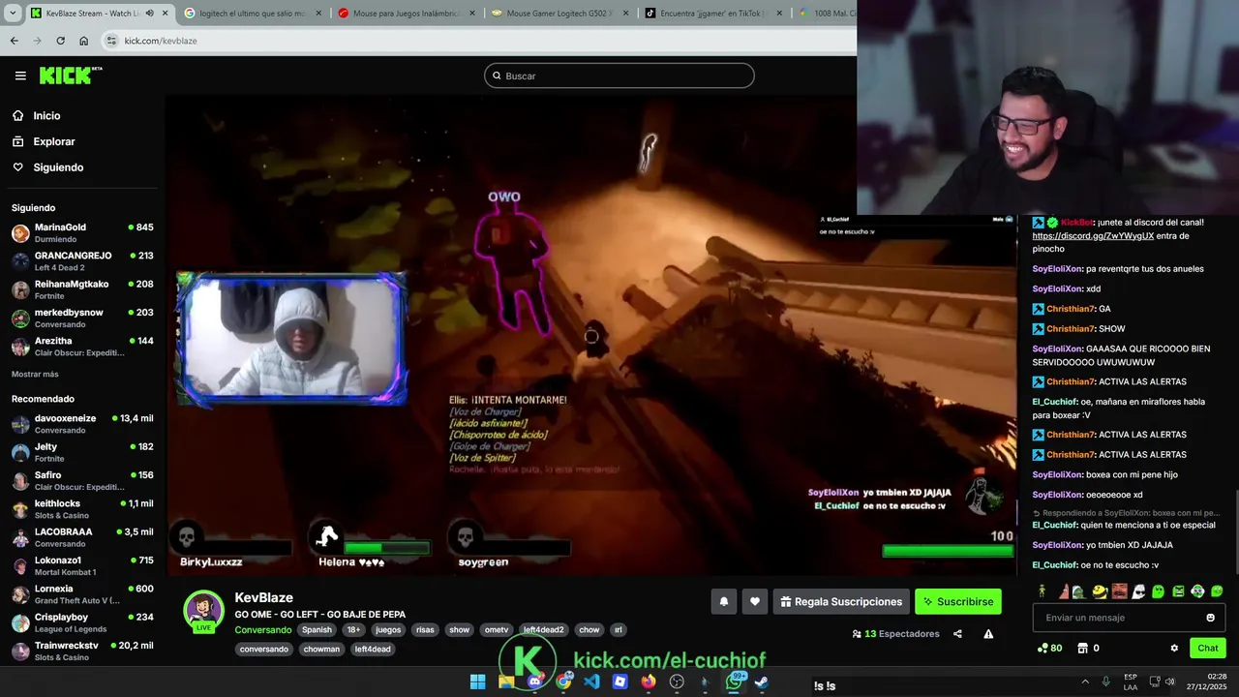The image size is (1239, 697).
Task: Click the KICK logo
Action: 71,76
